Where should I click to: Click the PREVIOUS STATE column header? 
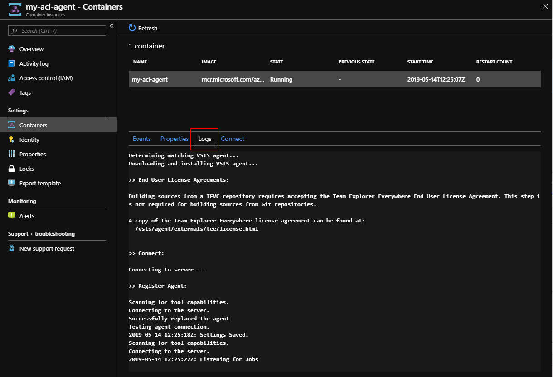(x=357, y=62)
